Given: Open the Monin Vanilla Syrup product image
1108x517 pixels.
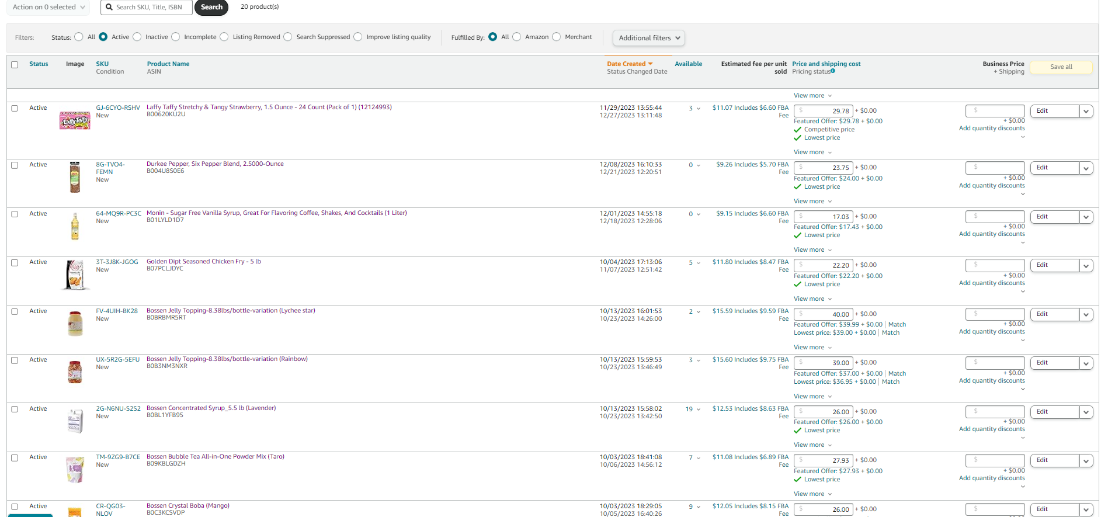Looking at the screenshot, I should pyautogui.click(x=75, y=226).
